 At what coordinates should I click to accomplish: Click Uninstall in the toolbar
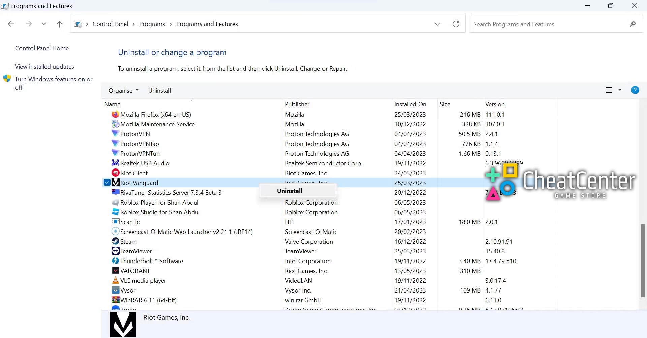point(159,91)
